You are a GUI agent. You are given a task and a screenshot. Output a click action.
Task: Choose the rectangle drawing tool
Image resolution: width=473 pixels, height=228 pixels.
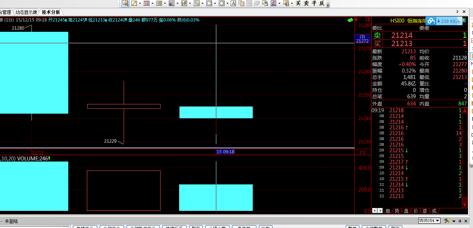coord(209,3)
